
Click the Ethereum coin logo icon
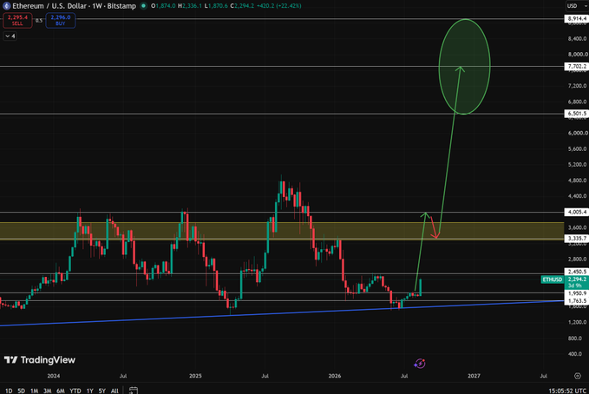click(6, 5)
